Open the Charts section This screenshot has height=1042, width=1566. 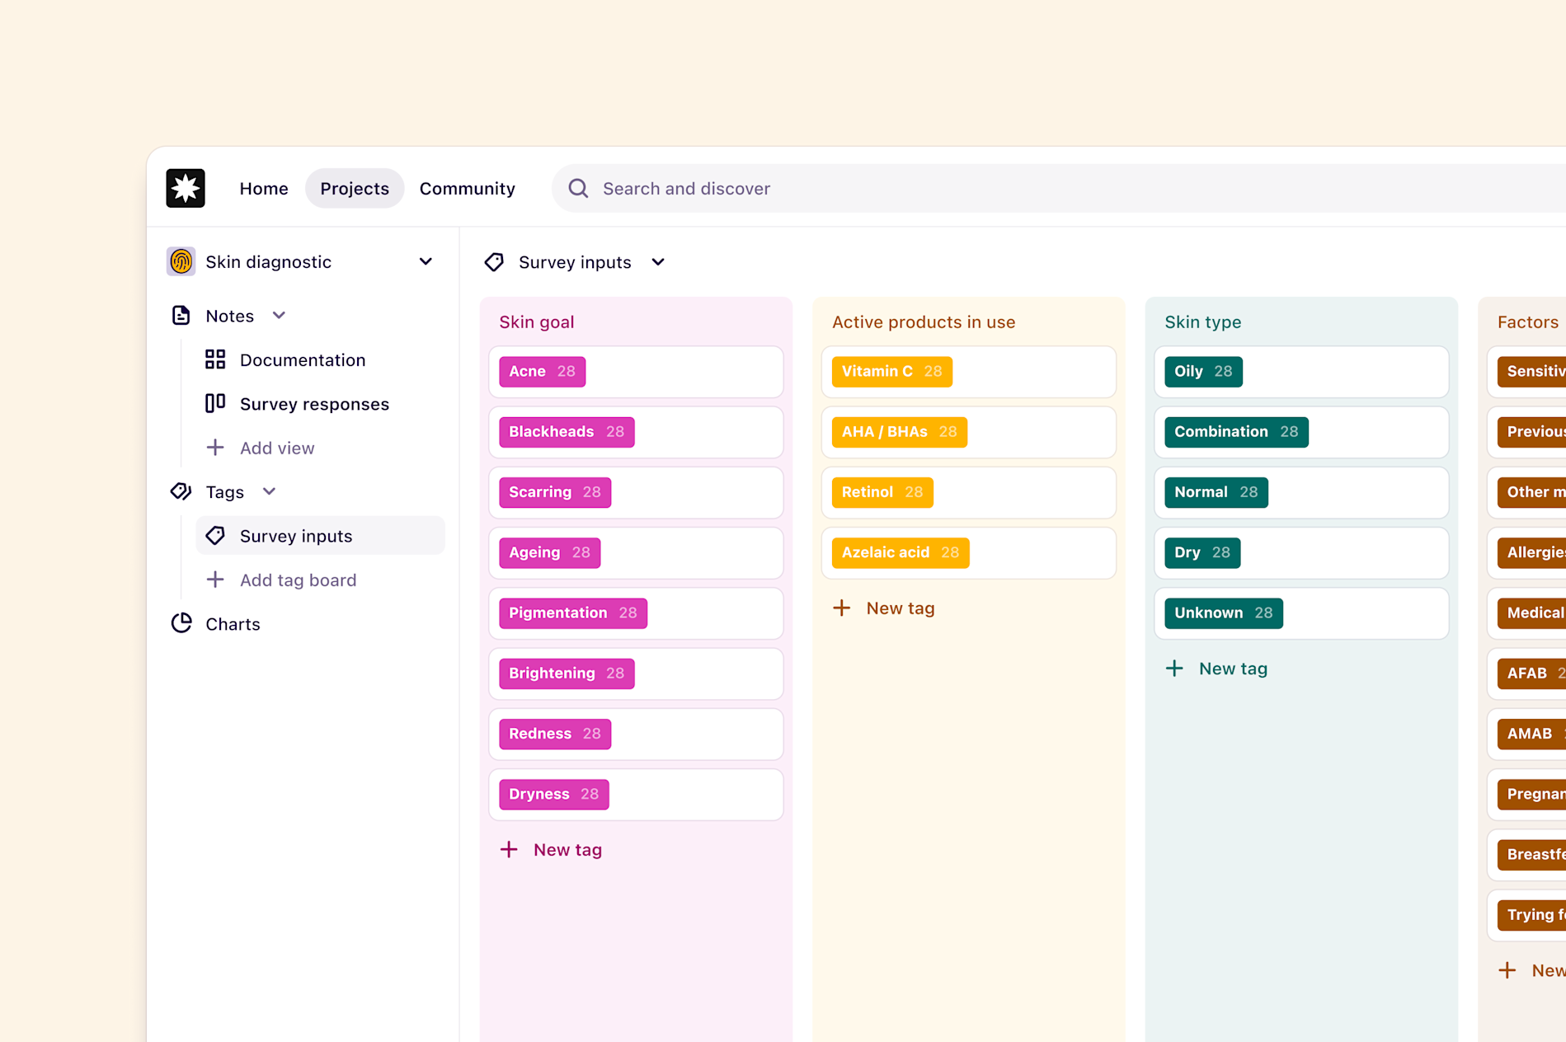click(x=233, y=624)
